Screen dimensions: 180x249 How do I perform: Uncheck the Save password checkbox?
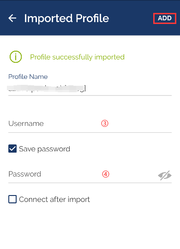coord(12,148)
